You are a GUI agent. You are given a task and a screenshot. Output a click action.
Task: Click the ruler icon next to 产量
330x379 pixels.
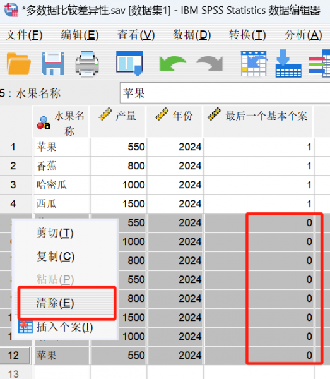pyautogui.click(x=105, y=114)
